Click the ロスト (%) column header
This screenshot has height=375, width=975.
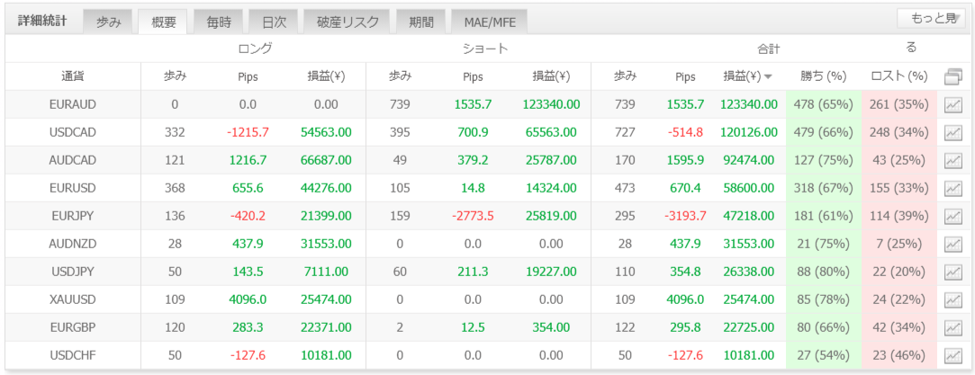pos(899,76)
